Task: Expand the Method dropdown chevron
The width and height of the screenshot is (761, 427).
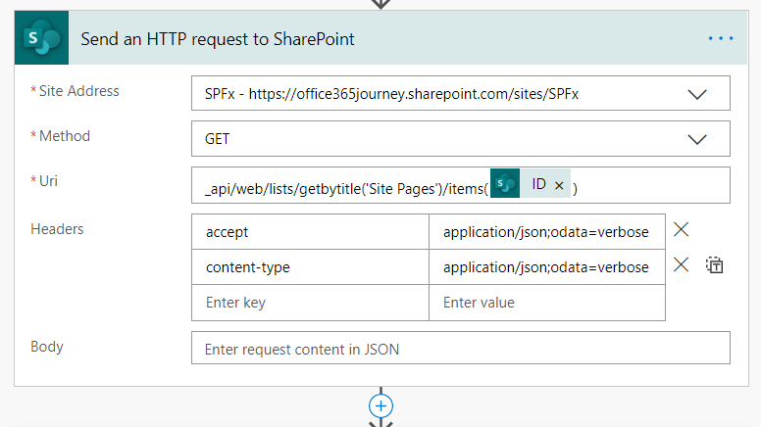Action: point(697,140)
